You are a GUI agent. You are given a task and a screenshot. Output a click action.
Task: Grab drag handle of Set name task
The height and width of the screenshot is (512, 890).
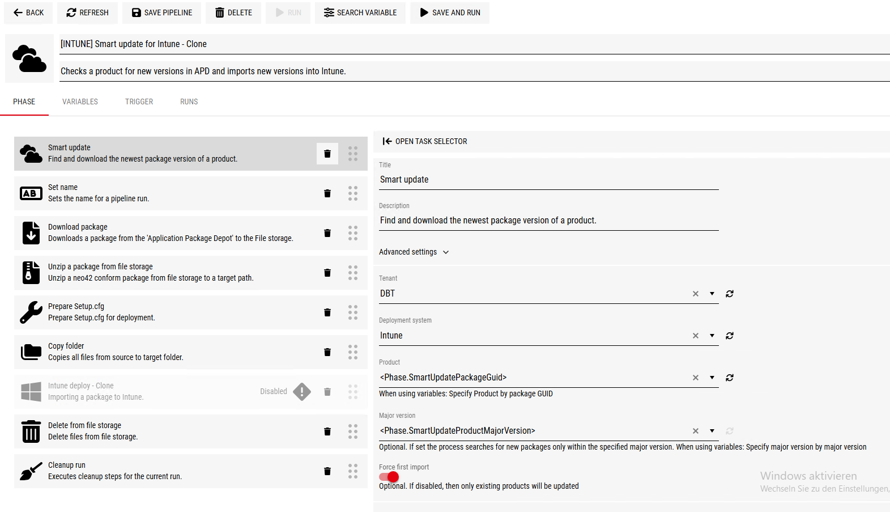pyautogui.click(x=353, y=193)
